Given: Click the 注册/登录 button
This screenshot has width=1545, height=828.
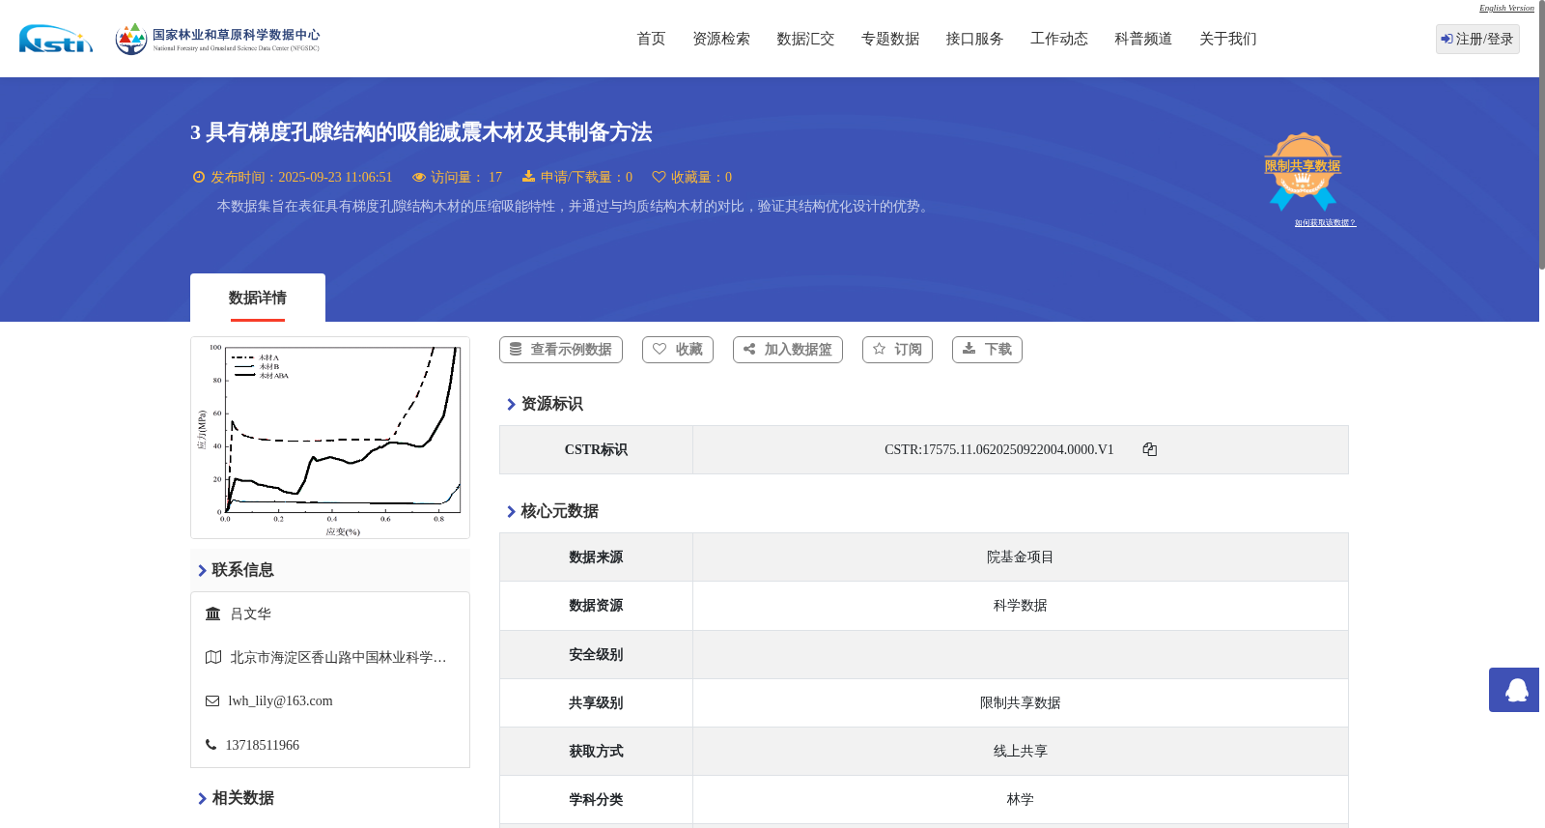Looking at the screenshot, I should pos(1477,39).
